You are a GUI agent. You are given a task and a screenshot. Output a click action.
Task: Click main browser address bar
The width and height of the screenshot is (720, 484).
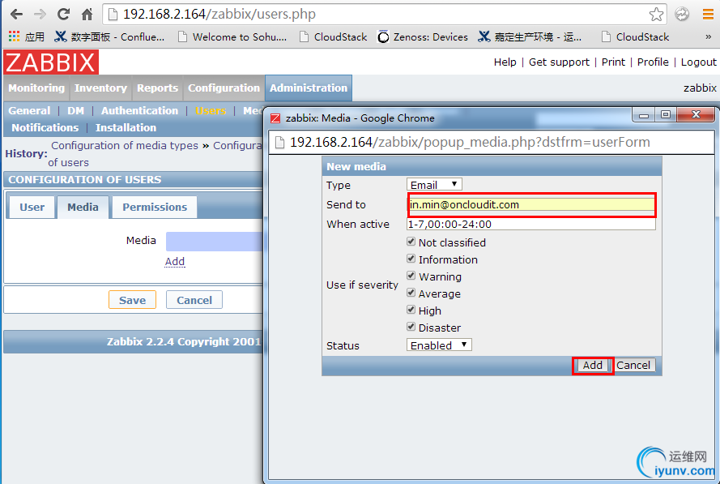384,15
